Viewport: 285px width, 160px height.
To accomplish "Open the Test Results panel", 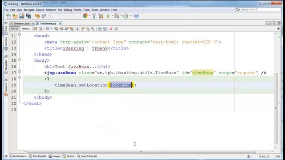I will 37,156.
